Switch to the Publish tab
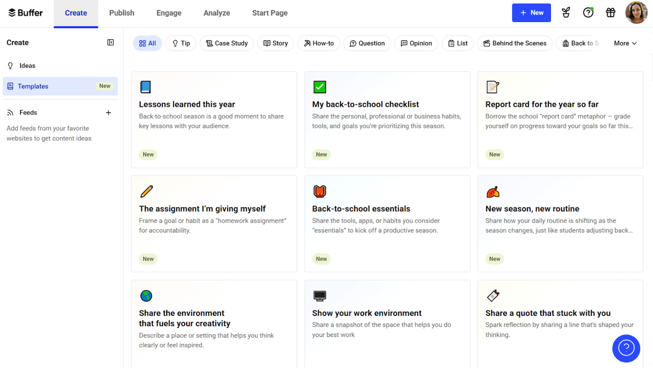This screenshot has width=653, height=368. (122, 13)
